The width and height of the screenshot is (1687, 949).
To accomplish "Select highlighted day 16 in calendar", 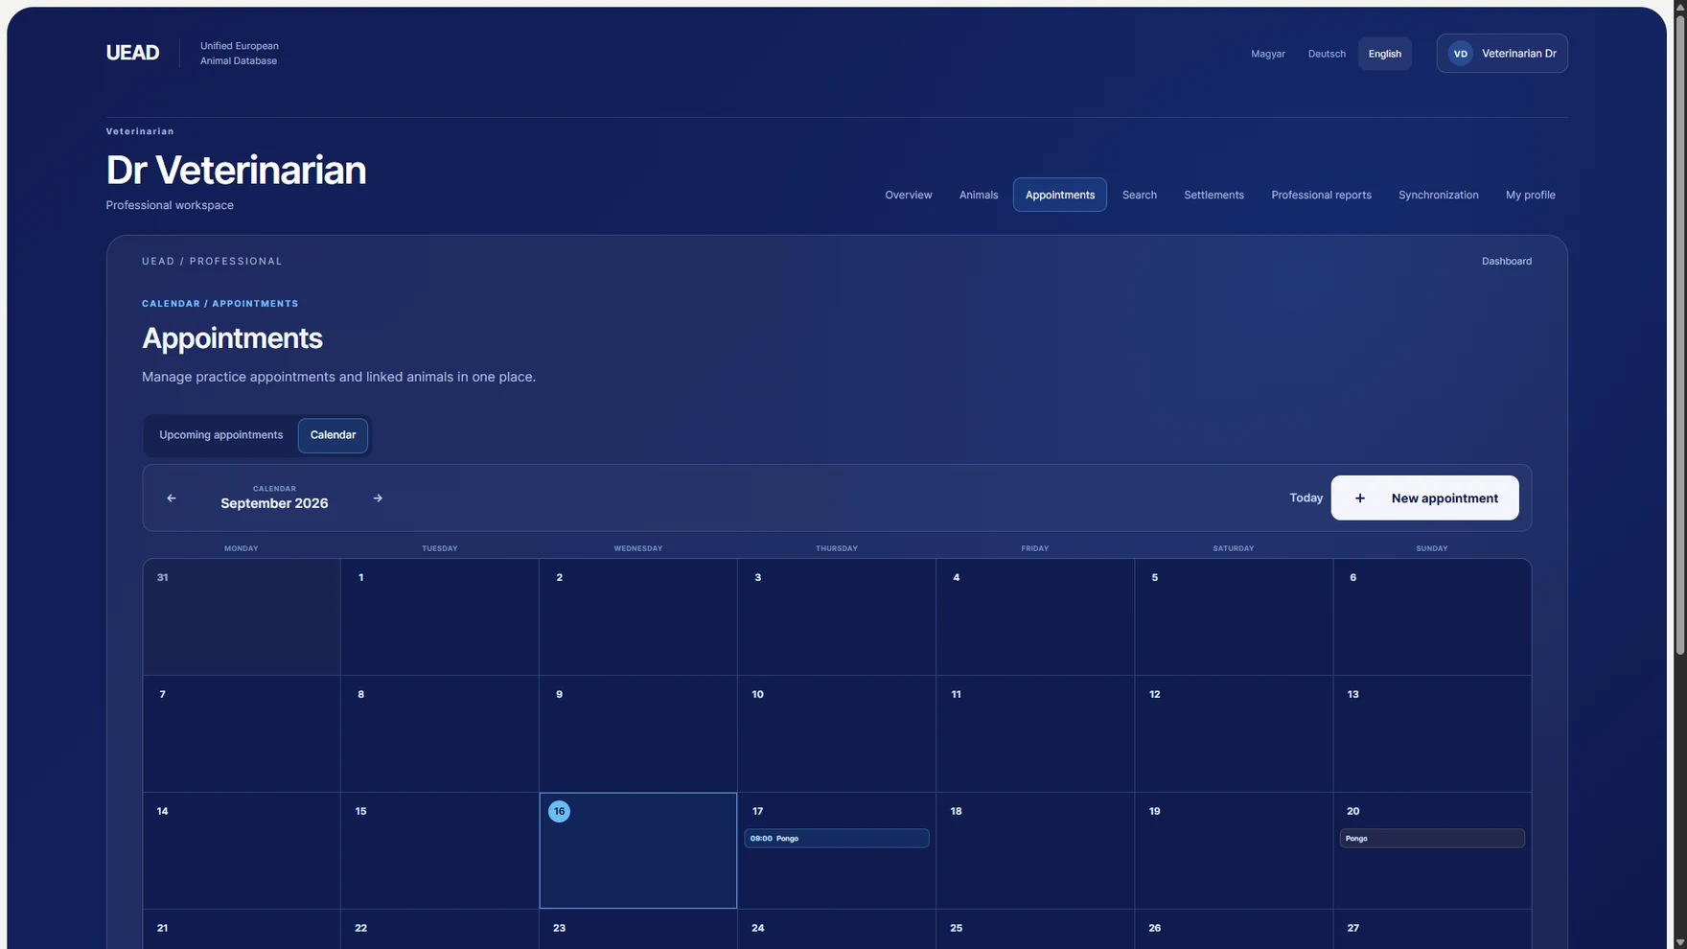I will tap(637, 850).
